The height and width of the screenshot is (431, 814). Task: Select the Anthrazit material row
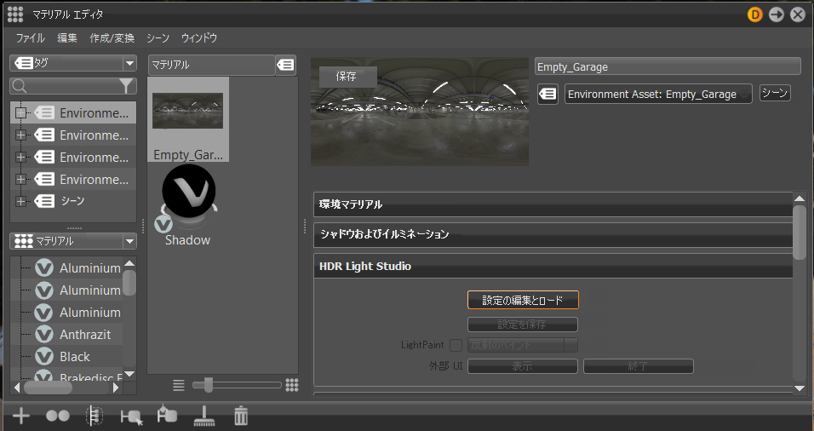click(x=66, y=335)
